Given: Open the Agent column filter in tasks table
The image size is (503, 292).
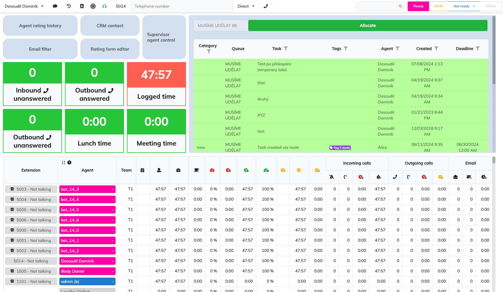Looking at the screenshot, I should click(x=397, y=49).
